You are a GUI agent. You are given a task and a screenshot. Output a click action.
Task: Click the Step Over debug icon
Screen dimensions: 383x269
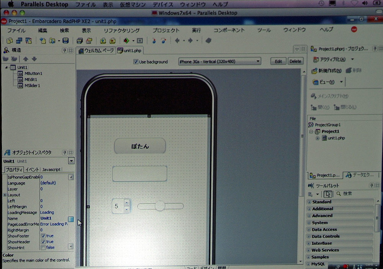(163, 41)
